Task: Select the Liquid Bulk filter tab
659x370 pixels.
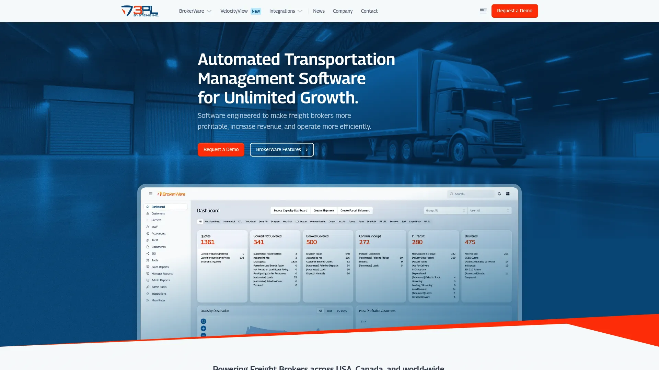Action: pos(415,222)
